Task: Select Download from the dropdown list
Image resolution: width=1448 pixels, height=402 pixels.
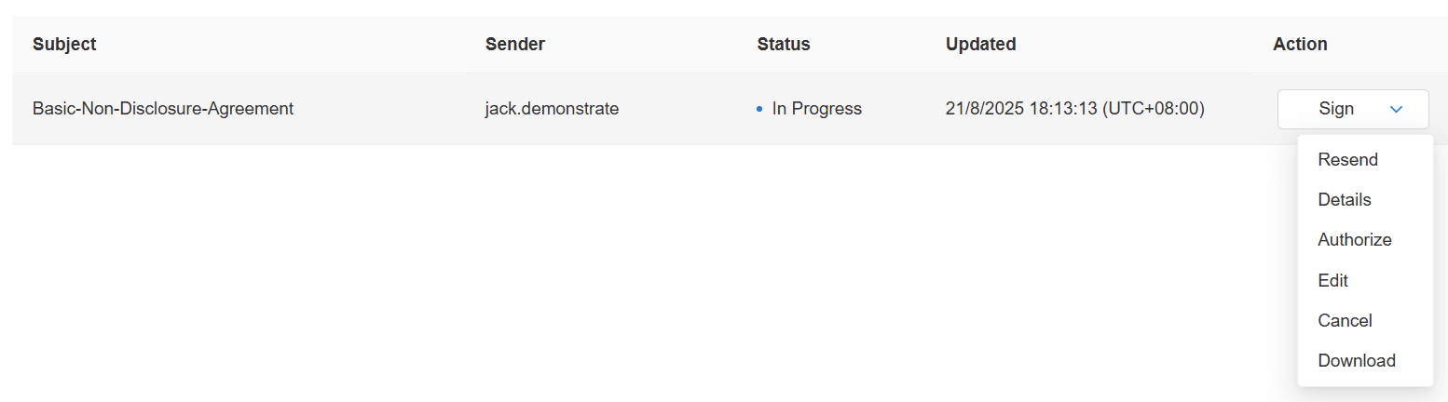Action: 1357,360
